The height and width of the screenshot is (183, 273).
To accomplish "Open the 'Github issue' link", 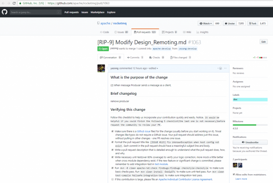I will tap(143, 131).
